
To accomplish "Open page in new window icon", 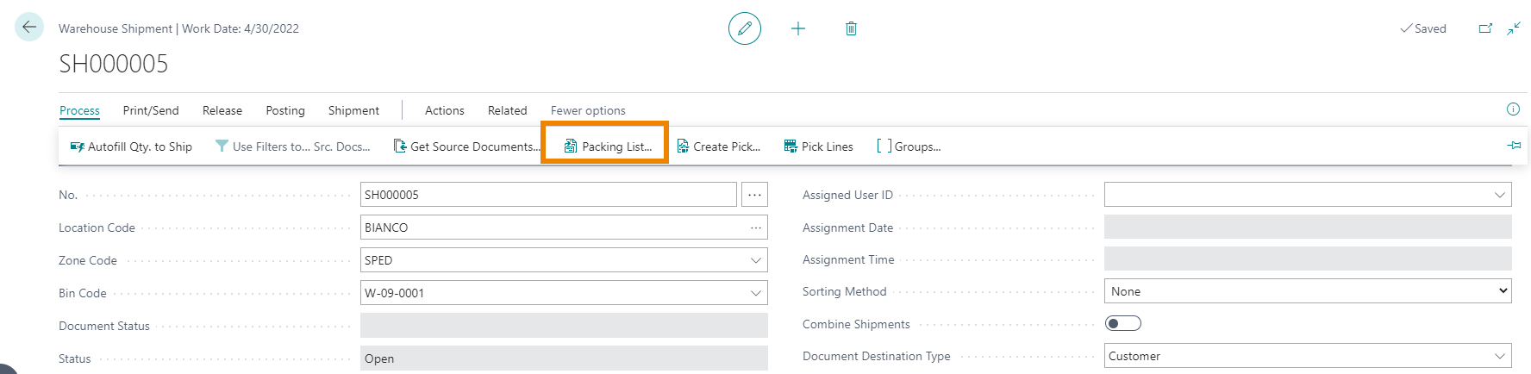I will (x=1485, y=28).
